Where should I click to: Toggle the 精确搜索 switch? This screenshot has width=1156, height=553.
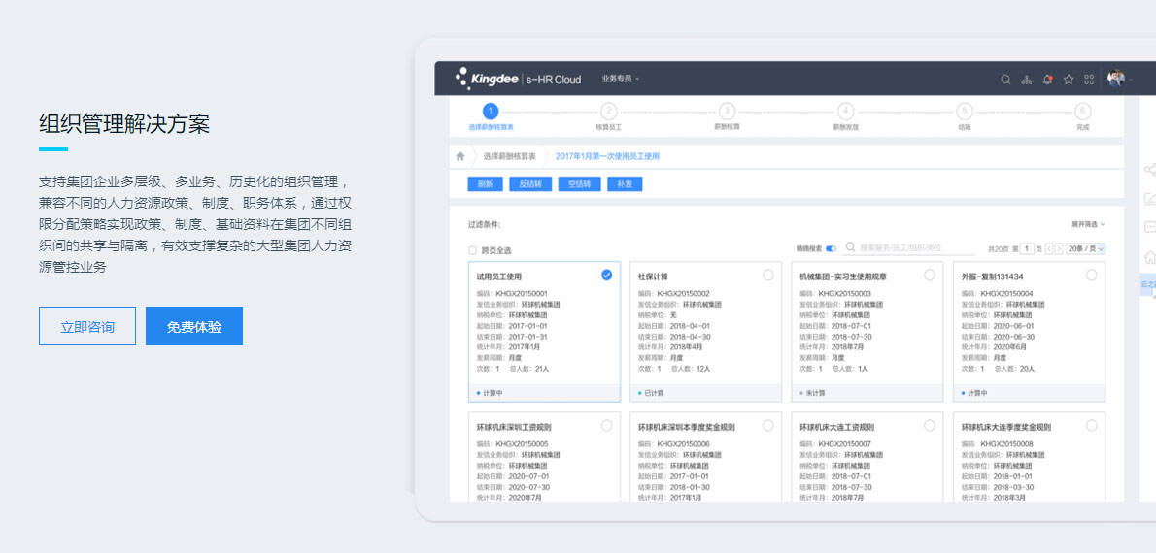click(x=831, y=249)
